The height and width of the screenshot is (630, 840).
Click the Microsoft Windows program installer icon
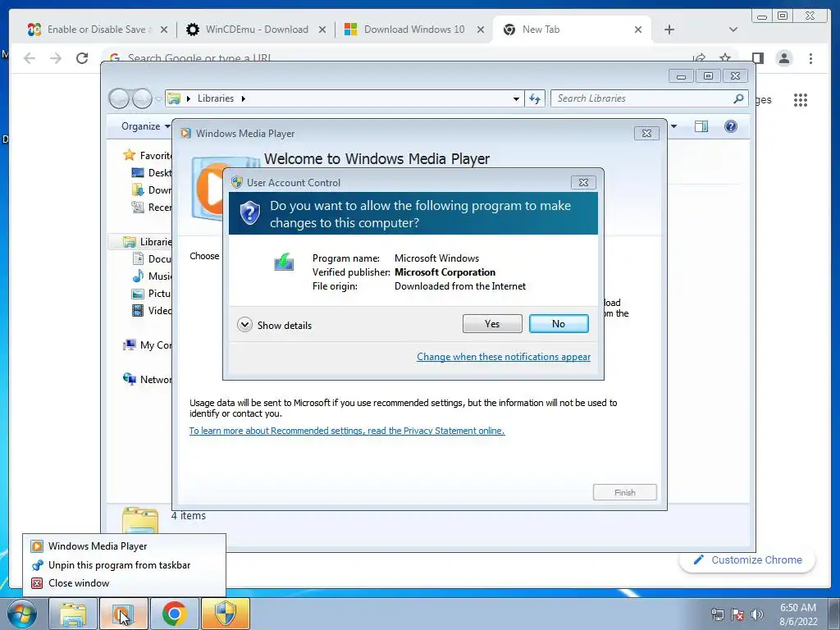(x=284, y=262)
